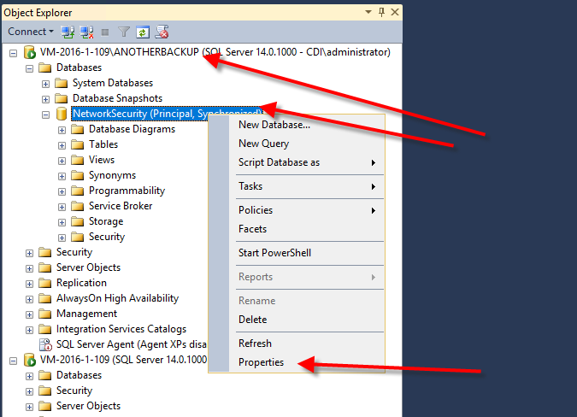The height and width of the screenshot is (417, 577).
Task: Select the Programmability folder icon
Action: (x=77, y=191)
